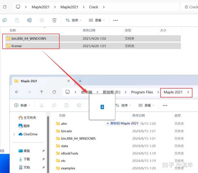Select eBookTools folder

[x=67, y=153]
